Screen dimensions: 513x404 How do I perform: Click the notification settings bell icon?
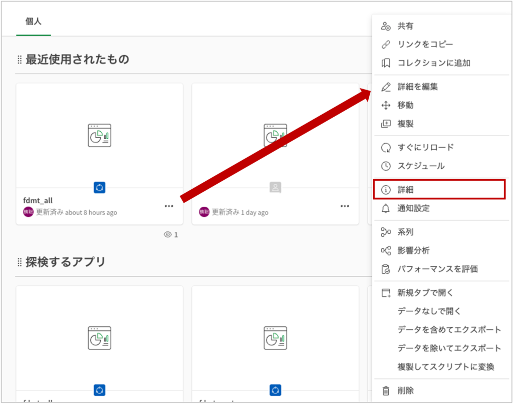pyautogui.click(x=385, y=208)
